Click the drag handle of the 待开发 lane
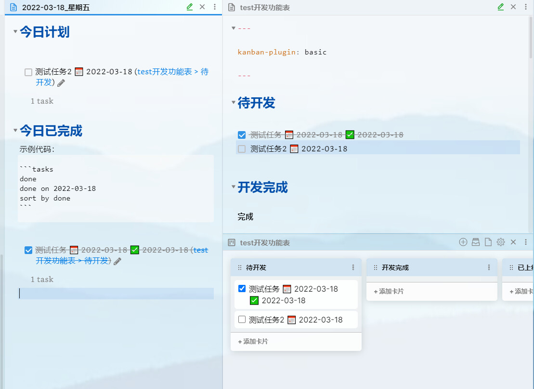This screenshot has height=389, width=534. [240, 268]
